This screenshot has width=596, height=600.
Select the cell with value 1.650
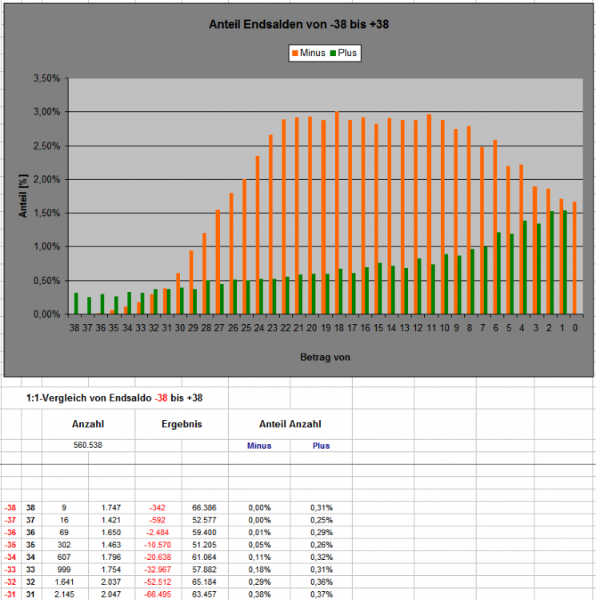point(112,533)
